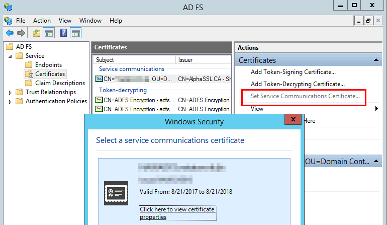Select first CN=ADFS Encryption - adfs subject

(x=139, y=100)
